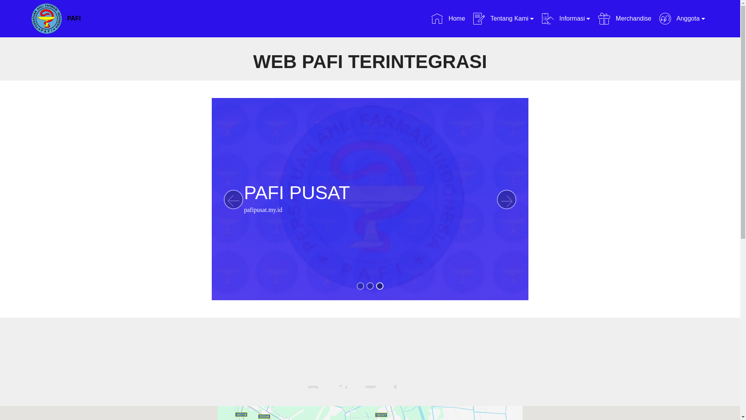The image size is (746, 420).
Task: Click the WEB PAFI TERINTEGRASI heading
Action: point(370,62)
